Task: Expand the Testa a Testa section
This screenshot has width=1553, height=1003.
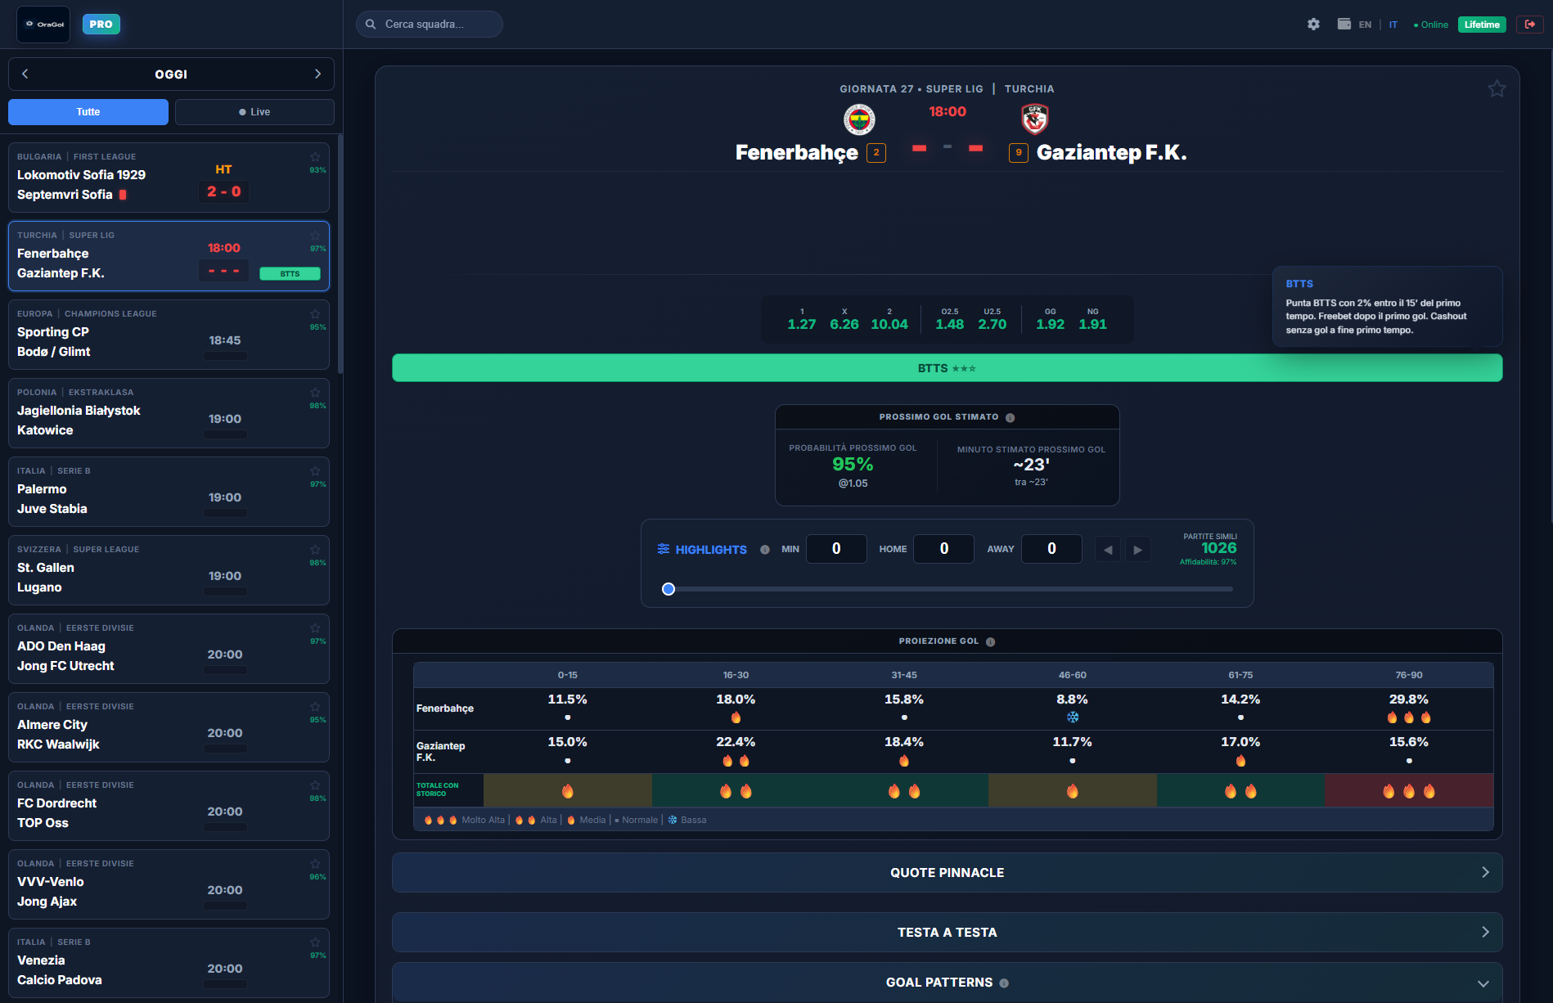Action: pyautogui.click(x=947, y=933)
